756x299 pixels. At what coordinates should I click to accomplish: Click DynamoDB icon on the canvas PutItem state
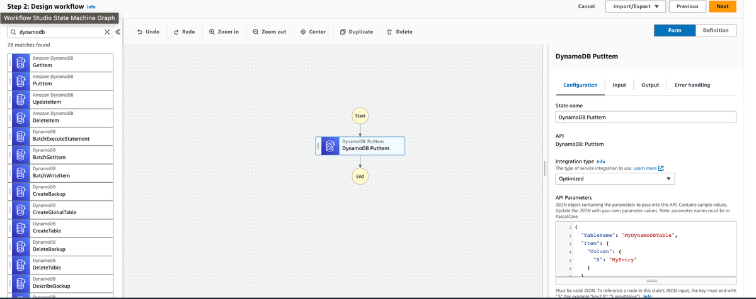330,146
